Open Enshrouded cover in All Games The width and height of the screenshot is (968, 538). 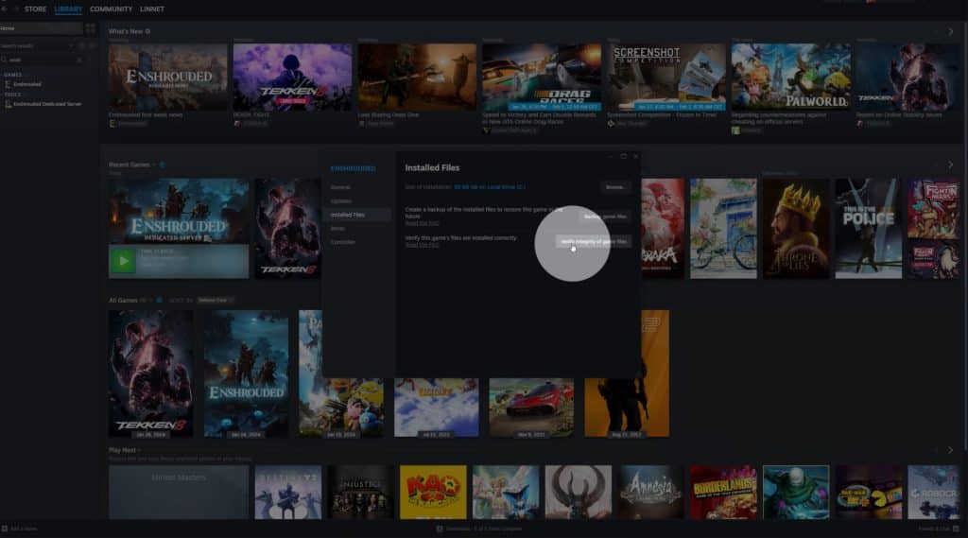(246, 373)
